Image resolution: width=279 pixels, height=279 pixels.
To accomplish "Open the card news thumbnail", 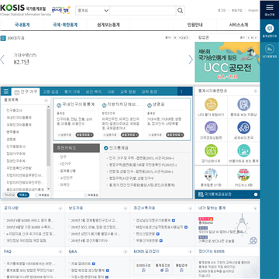I will coord(243,175).
